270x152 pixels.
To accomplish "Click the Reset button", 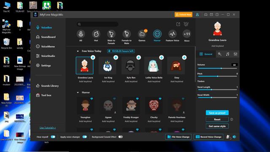I will point(217,119).
